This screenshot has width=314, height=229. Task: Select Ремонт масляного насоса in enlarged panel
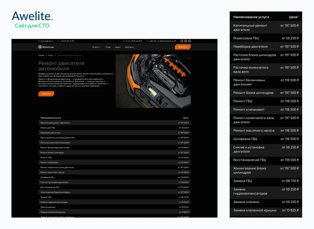coord(266,131)
